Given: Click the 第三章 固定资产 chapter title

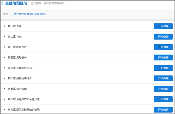Looking at the screenshot, I should click(17, 47).
